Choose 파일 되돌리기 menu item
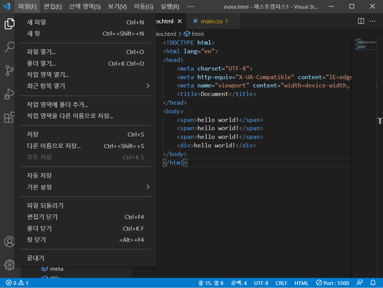Viewport: 383px width, 288px height. [85, 205]
